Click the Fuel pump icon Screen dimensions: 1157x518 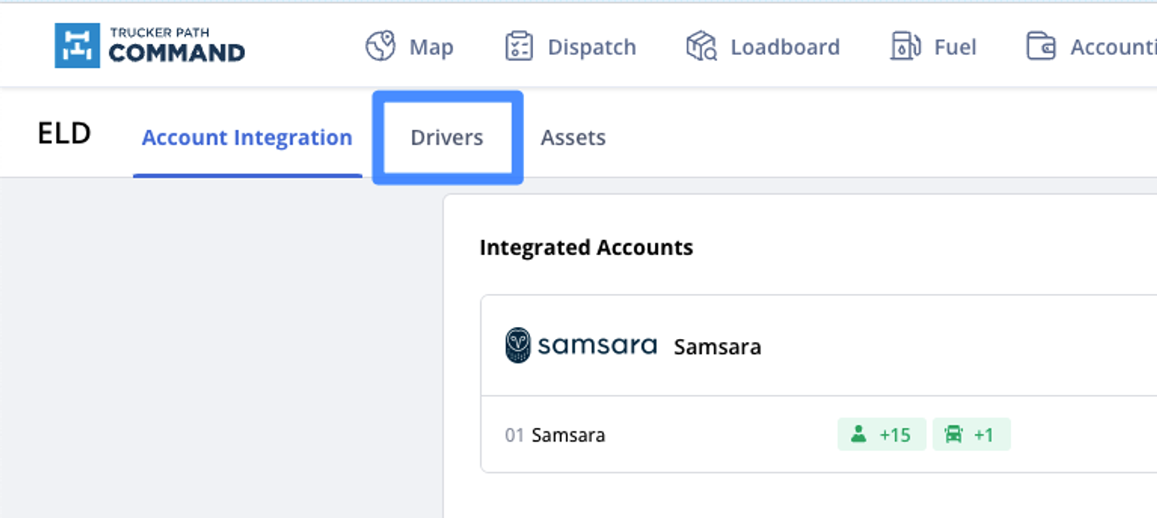[x=904, y=46]
